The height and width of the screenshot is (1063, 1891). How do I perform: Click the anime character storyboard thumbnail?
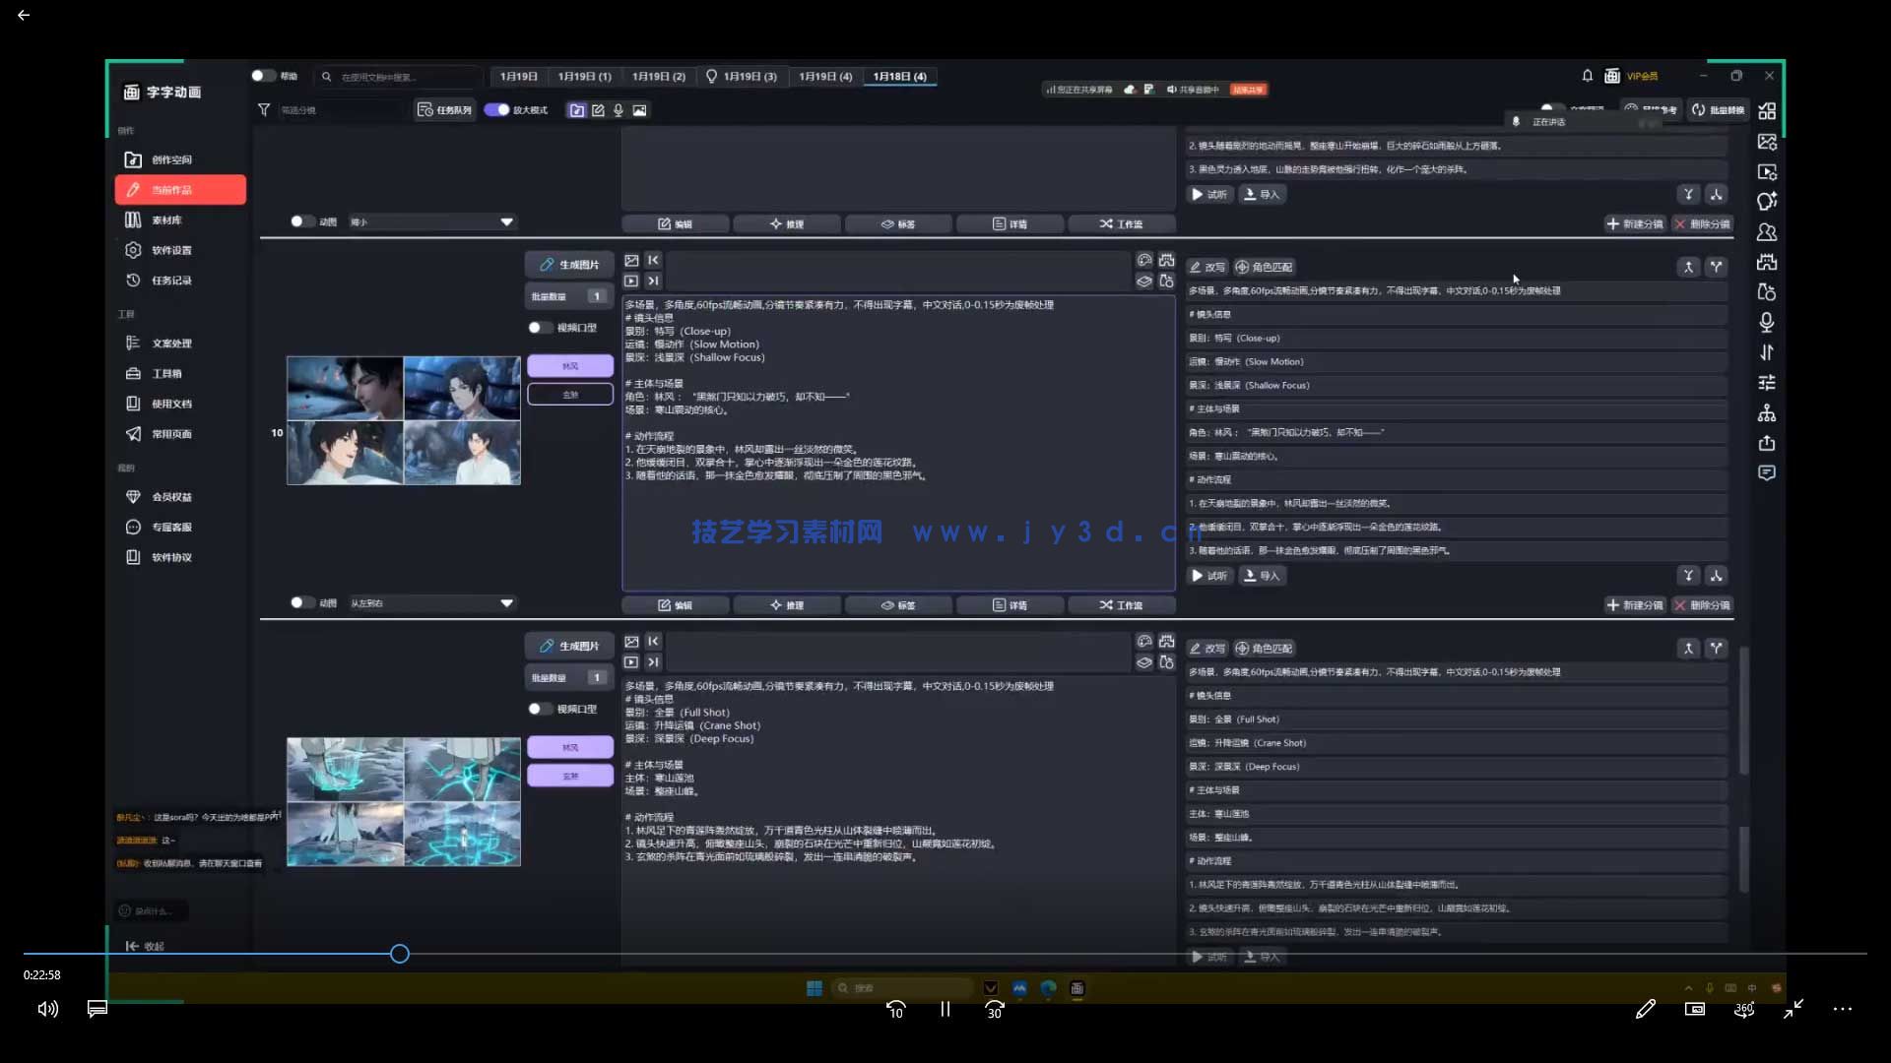click(x=404, y=420)
